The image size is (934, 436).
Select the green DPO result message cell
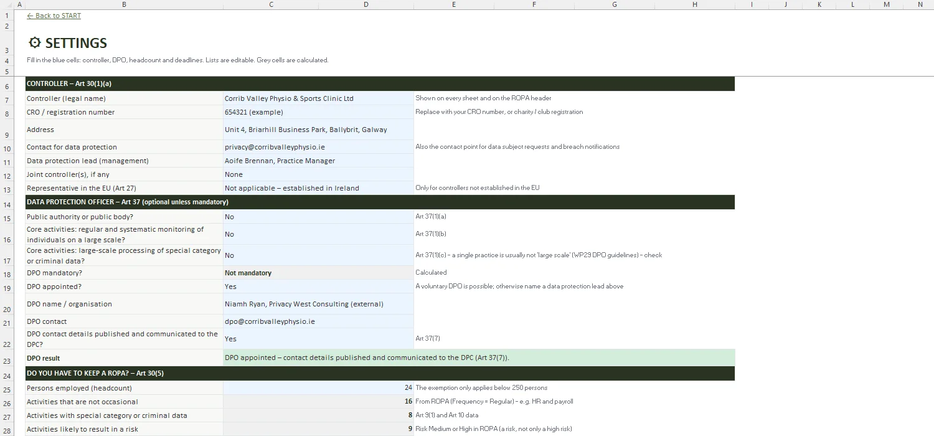point(479,358)
